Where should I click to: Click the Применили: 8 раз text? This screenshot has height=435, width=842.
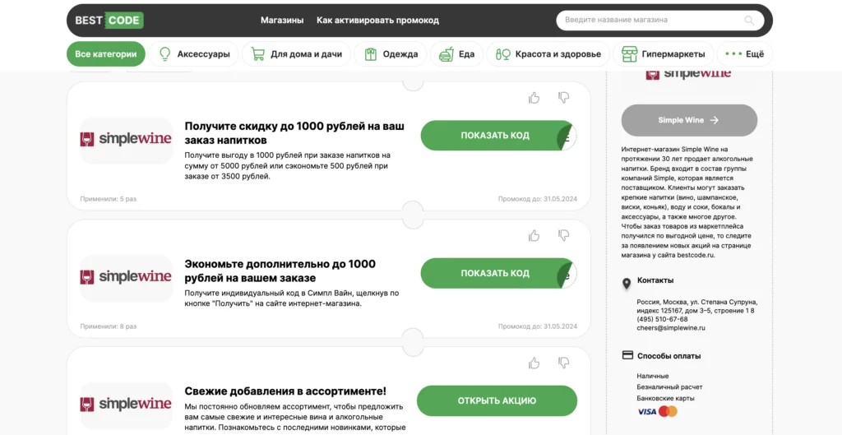coord(108,326)
